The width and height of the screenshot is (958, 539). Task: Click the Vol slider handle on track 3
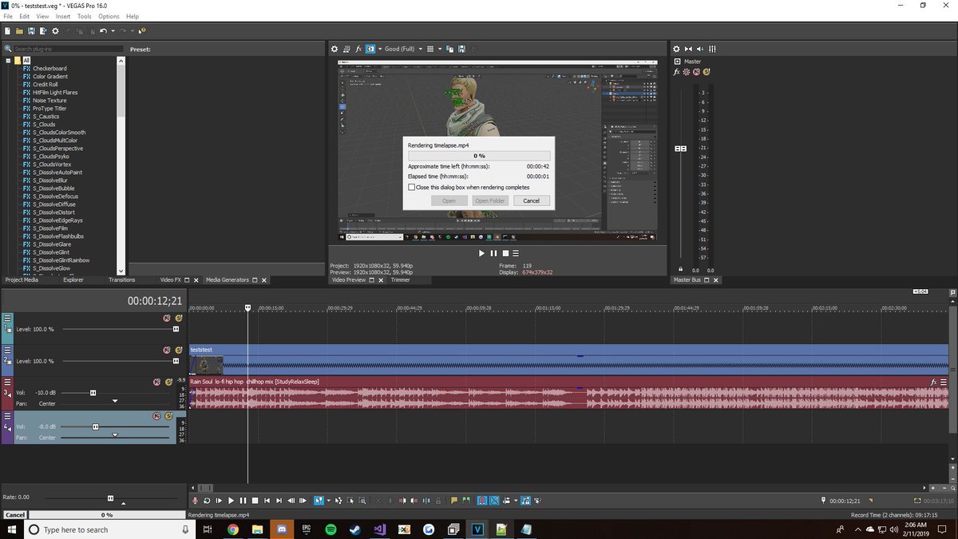[93, 393]
